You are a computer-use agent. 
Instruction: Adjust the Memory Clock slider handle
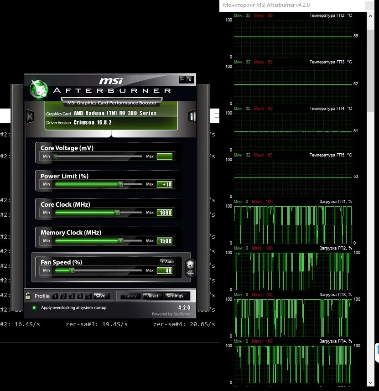tap(121, 240)
